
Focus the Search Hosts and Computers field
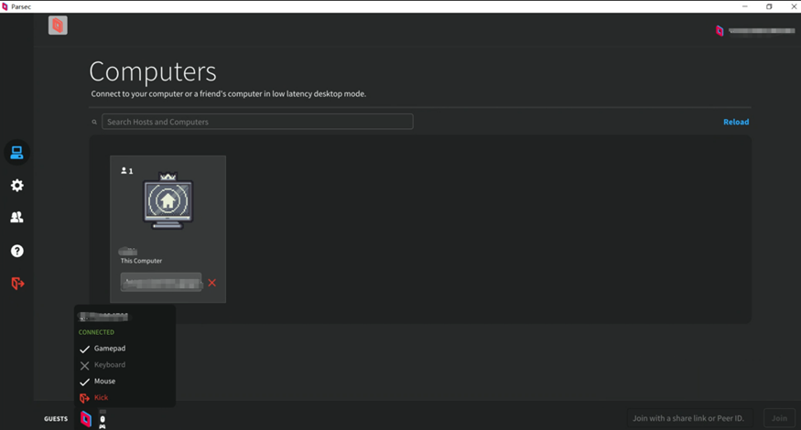click(x=257, y=122)
